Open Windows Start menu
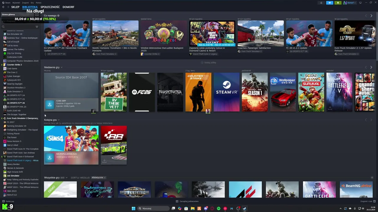This screenshot has height=212, width=378. click(x=133, y=208)
